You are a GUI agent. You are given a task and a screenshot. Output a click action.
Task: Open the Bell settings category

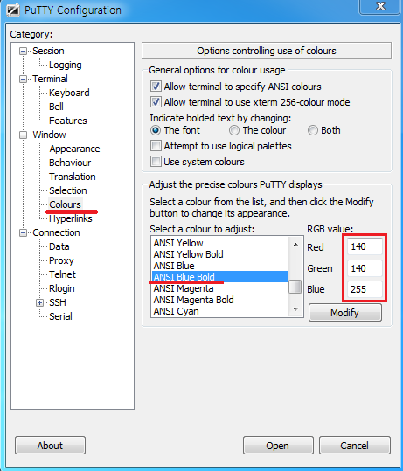(56, 107)
